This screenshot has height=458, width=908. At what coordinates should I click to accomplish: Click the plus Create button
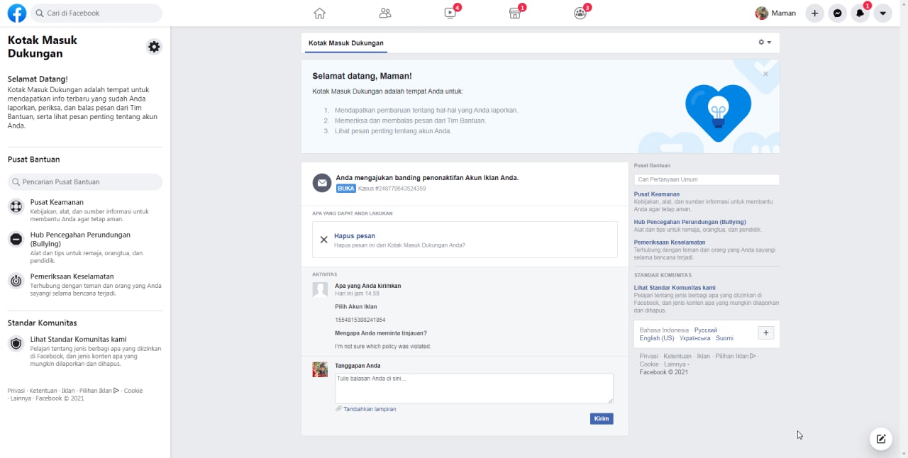(814, 13)
